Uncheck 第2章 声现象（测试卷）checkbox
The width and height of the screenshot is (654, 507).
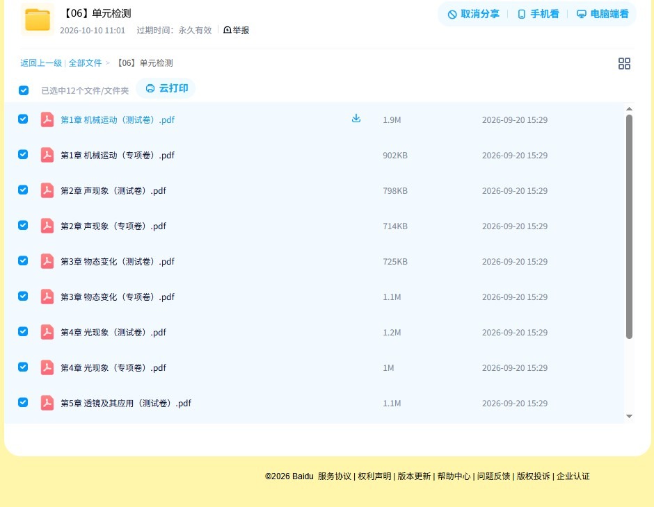[23, 190]
